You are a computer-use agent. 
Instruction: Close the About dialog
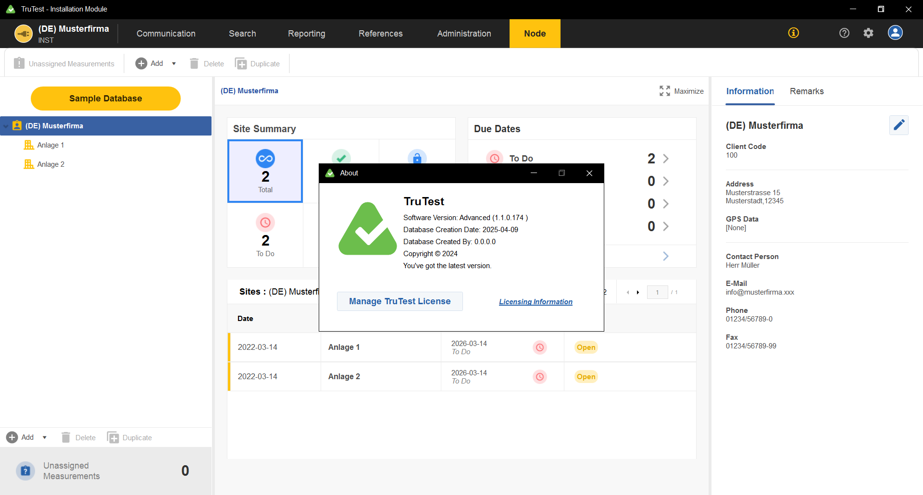point(589,173)
